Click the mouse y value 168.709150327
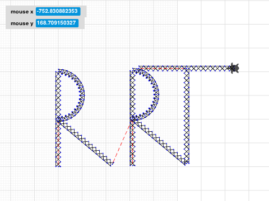The width and height of the screenshot is (269, 201). click(x=57, y=23)
